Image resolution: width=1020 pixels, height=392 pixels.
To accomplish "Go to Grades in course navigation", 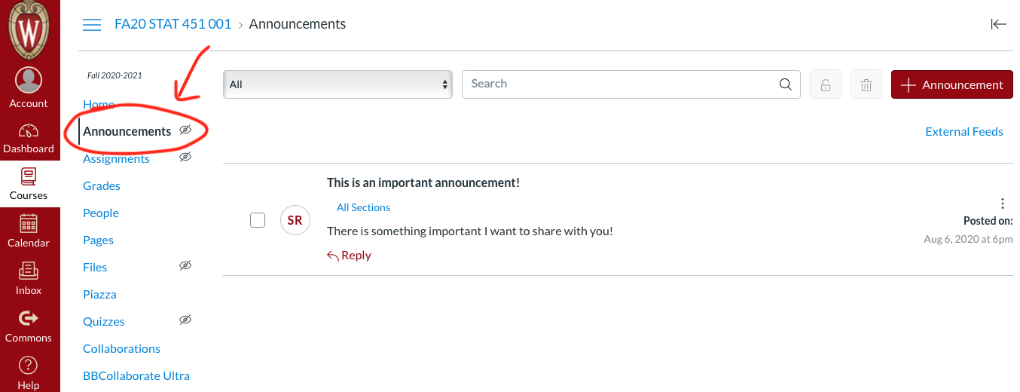I will click(x=102, y=185).
